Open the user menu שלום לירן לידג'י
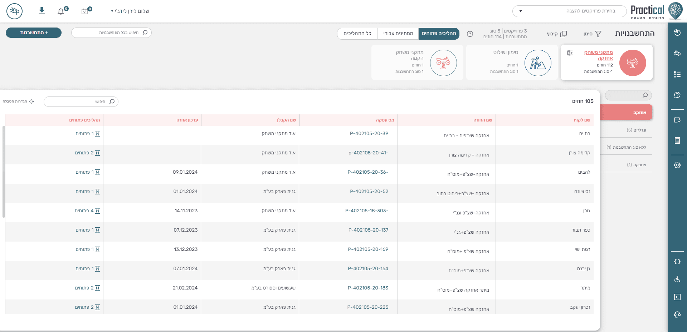Viewport: 687px width, 332px height. coord(130,11)
